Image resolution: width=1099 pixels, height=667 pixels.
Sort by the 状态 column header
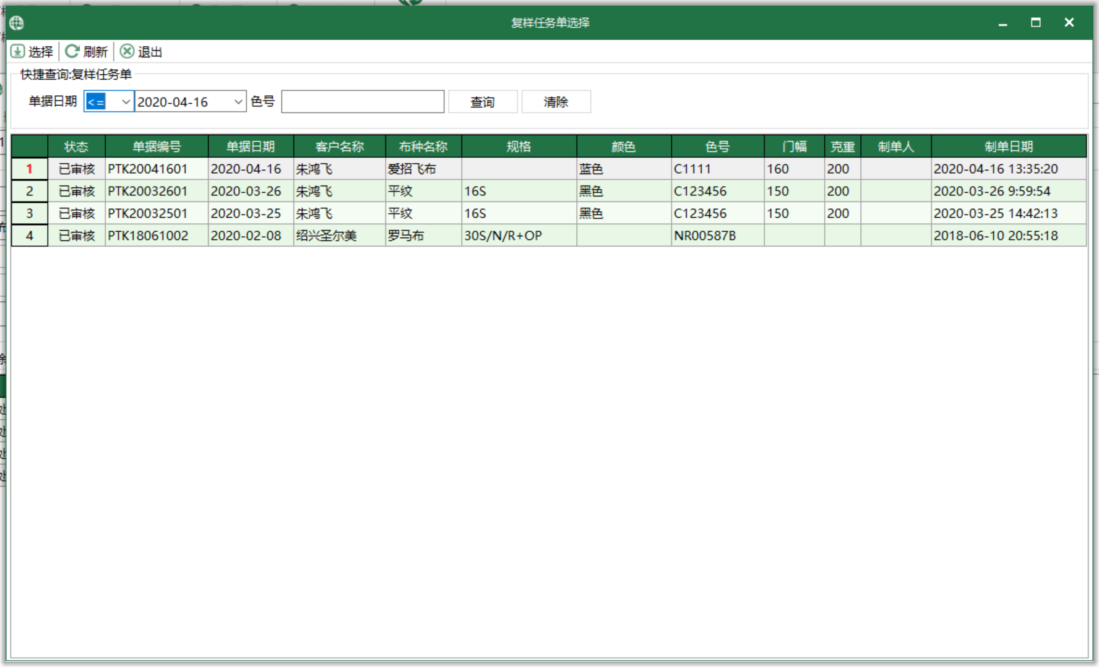pyautogui.click(x=77, y=147)
